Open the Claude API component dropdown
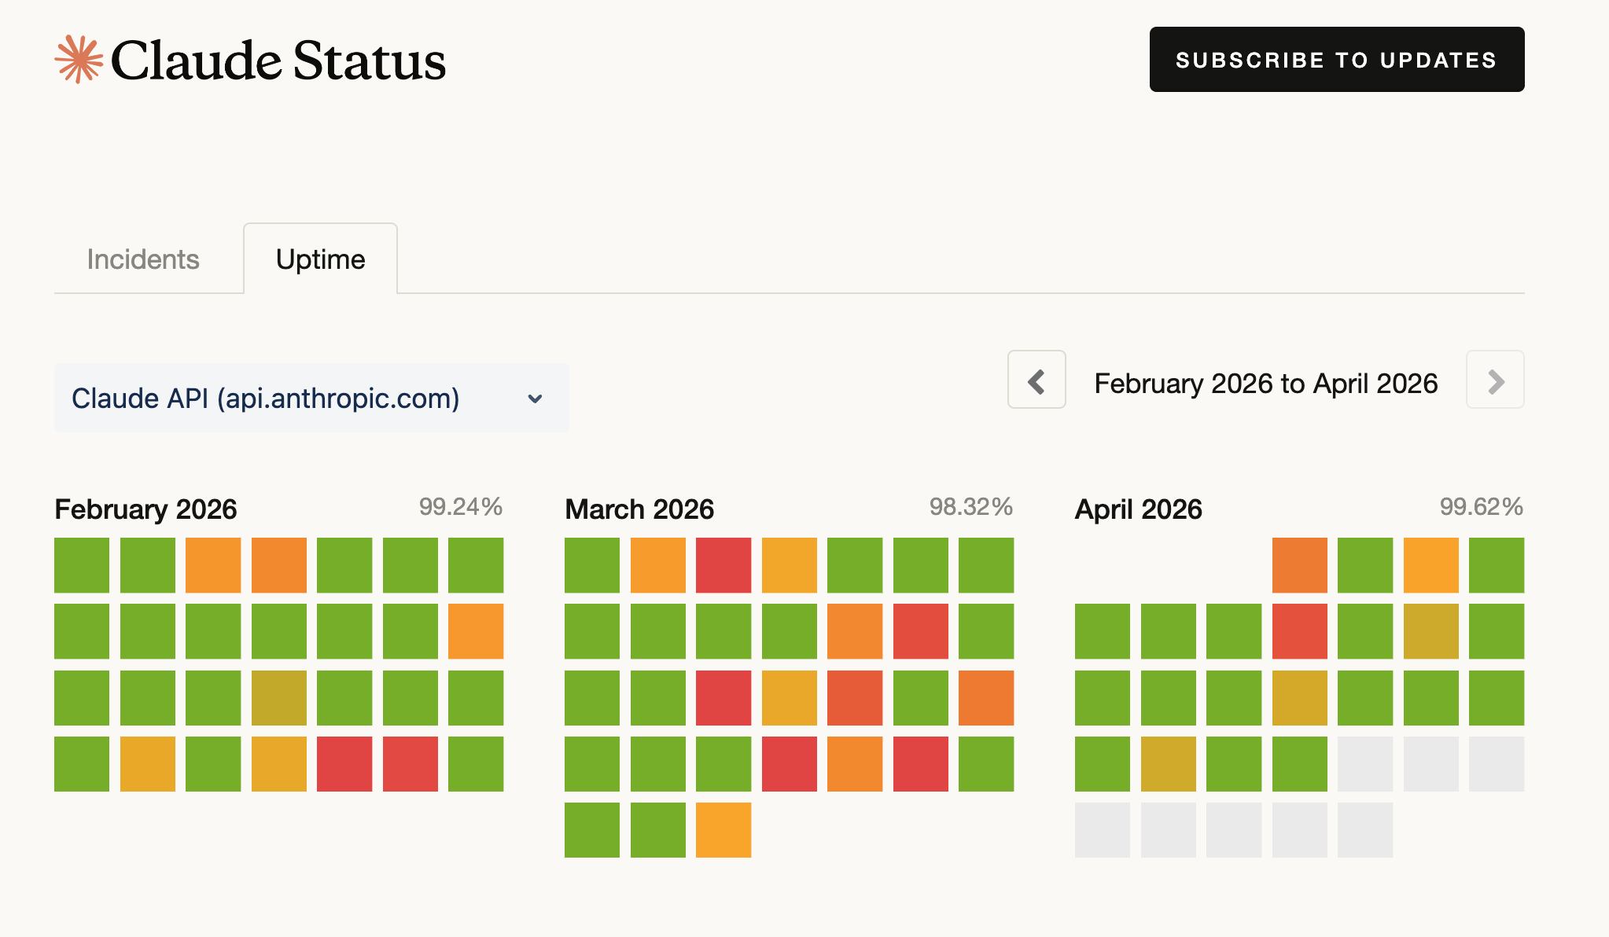This screenshot has width=1609, height=937. click(x=311, y=398)
